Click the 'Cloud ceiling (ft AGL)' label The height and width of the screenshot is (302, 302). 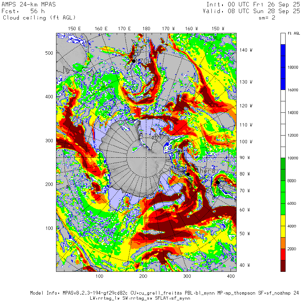[x=39, y=18]
